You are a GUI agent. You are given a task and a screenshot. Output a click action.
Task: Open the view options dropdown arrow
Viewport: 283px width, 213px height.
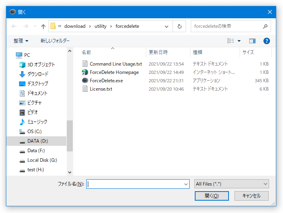[239, 41]
